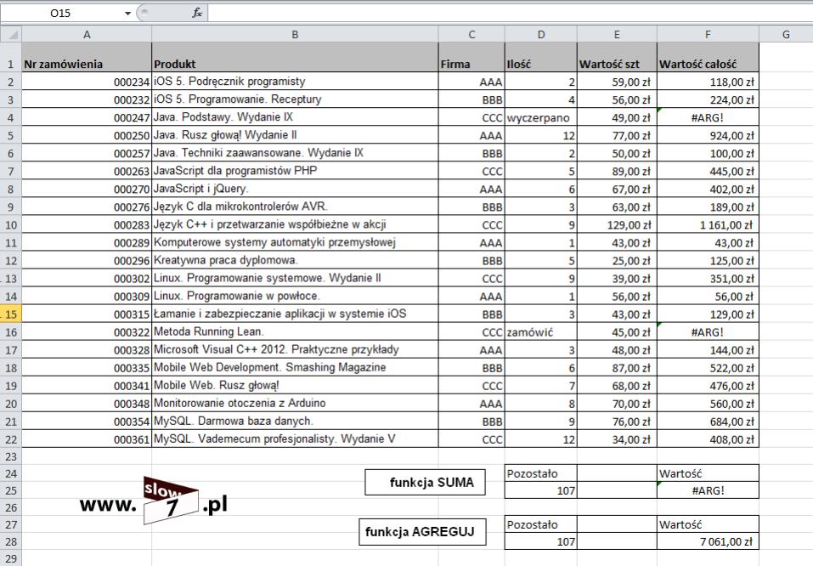Image resolution: width=813 pixels, height=566 pixels.
Task: Select 'JavaScript i jQuery.' cell
Action: tap(295, 189)
